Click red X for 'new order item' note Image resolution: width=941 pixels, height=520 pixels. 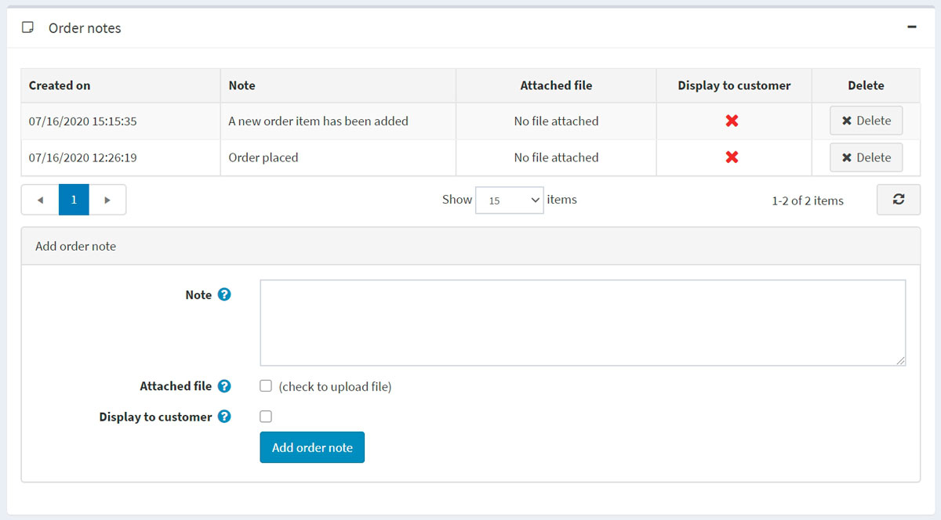(732, 121)
